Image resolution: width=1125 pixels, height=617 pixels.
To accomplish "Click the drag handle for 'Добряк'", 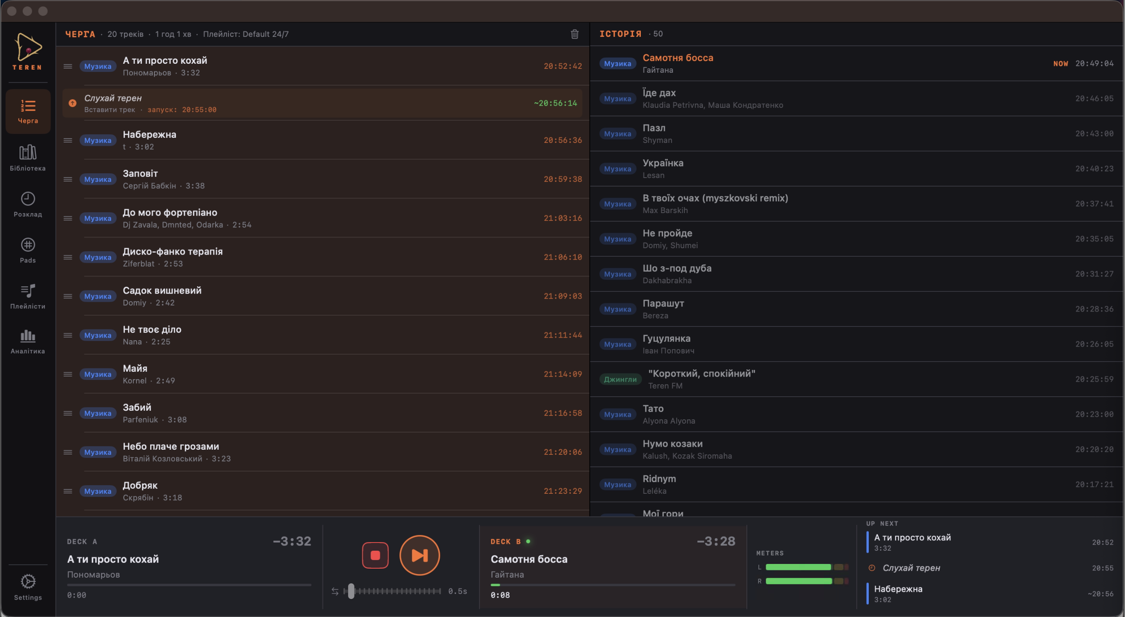I will (x=68, y=491).
